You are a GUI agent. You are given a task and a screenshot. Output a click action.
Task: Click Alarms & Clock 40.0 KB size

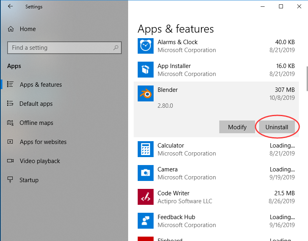click(285, 42)
